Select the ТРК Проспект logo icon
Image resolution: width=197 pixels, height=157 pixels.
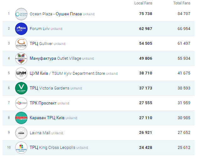point(21,103)
